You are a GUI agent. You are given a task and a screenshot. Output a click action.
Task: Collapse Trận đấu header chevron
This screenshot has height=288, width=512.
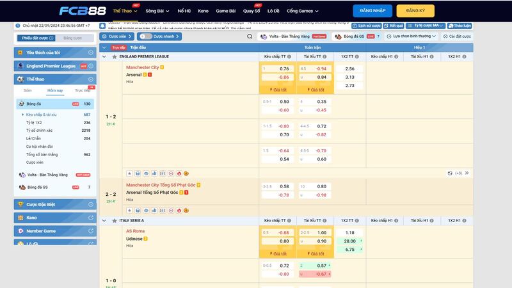click(104, 47)
